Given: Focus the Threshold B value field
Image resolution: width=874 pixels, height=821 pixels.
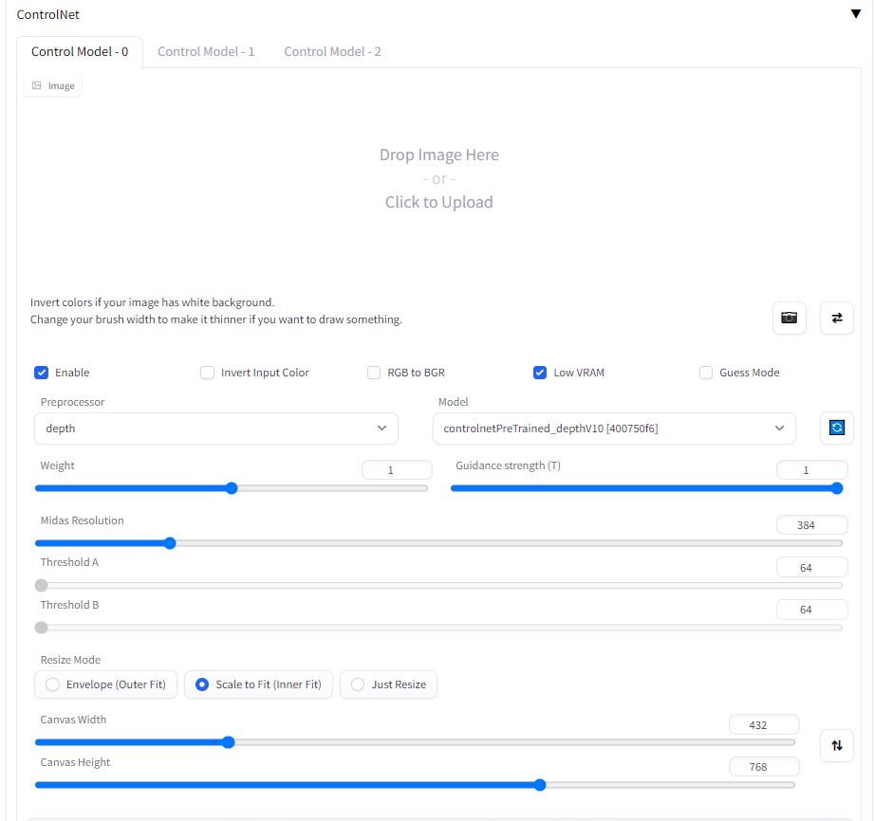Looking at the screenshot, I should coord(812,610).
